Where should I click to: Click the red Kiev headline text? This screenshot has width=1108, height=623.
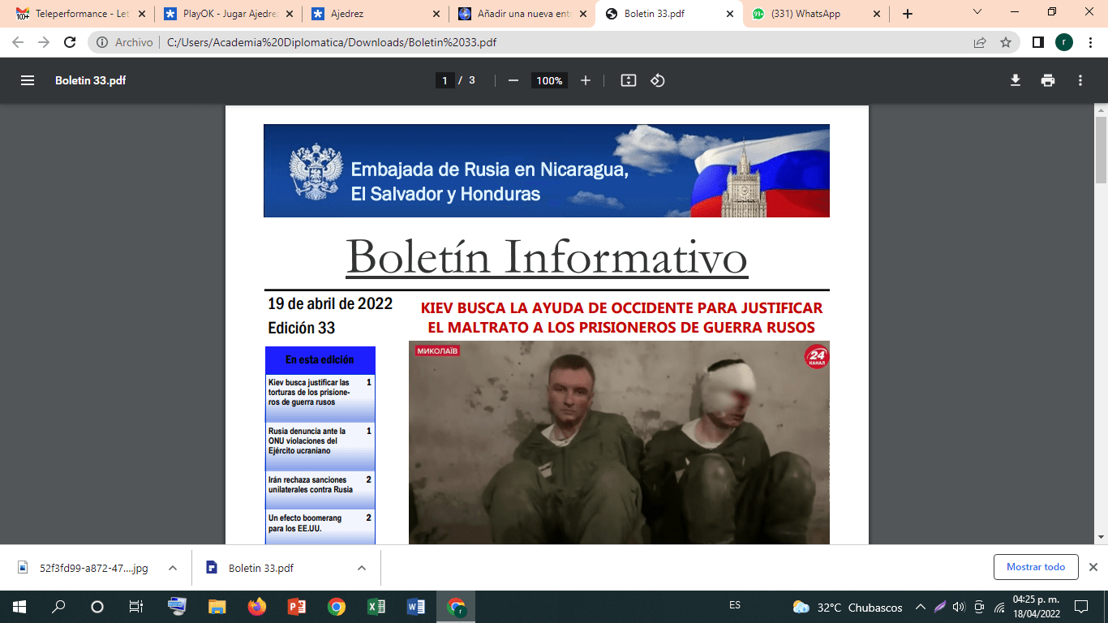point(621,318)
